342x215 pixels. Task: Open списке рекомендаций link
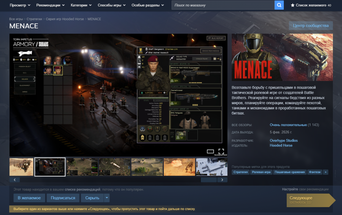point(83,190)
